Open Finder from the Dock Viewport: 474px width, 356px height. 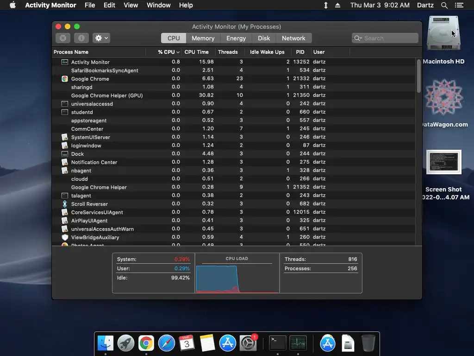pyautogui.click(x=106, y=343)
